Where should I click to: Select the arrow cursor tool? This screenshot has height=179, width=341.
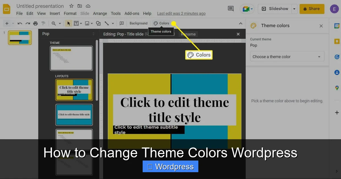coord(68,23)
